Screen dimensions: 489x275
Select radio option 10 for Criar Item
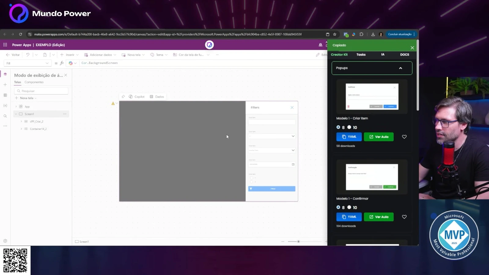(x=349, y=127)
